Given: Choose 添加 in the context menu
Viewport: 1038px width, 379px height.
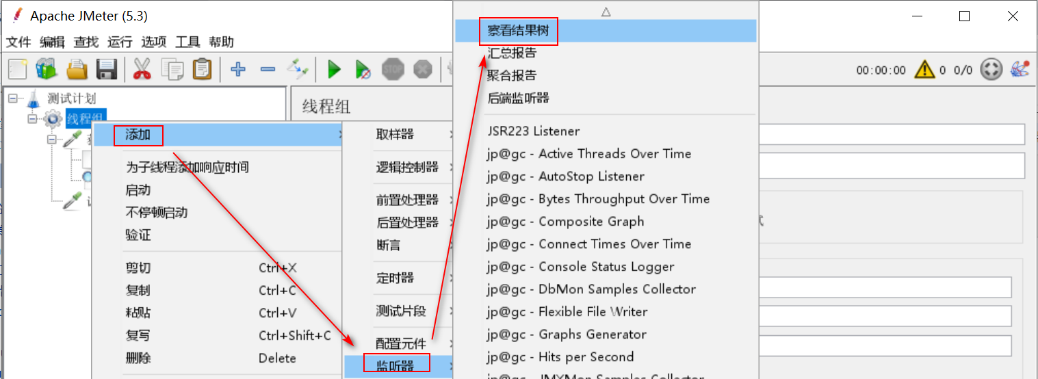Looking at the screenshot, I should point(218,135).
